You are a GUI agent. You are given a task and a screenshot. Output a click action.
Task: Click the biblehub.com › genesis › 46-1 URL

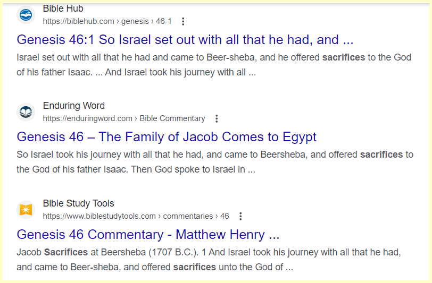tap(107, 21)
